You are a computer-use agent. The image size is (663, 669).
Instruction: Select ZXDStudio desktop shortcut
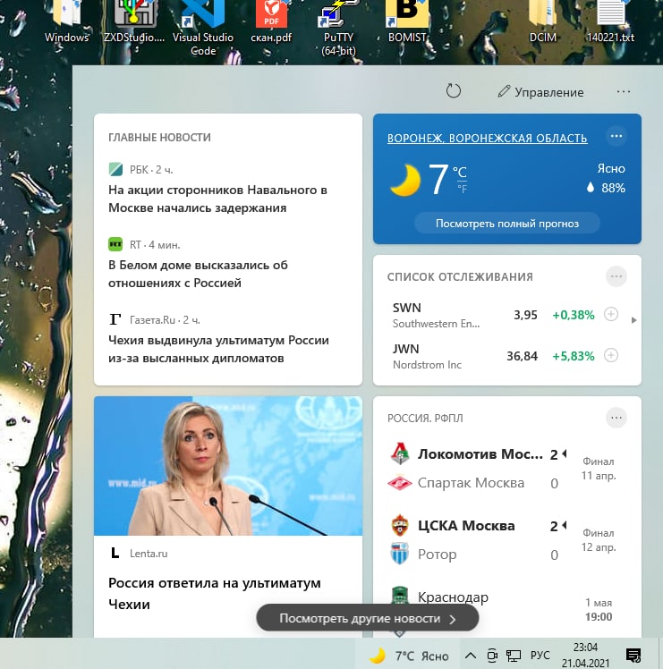pos(134,21)
